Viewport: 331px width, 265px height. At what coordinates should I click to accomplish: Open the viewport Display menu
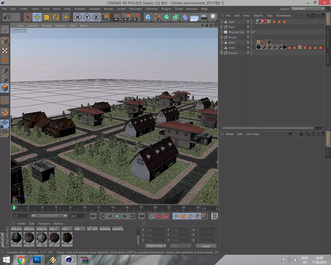coord(47,26)
